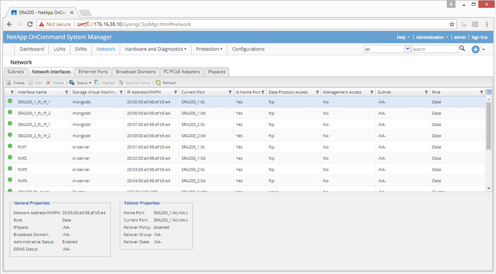Go back with the browser back arrow
This screenshot has height=274, width=496.
click(x=9, y=24)
